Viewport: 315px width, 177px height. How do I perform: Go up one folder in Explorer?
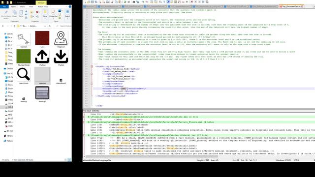pyautogui.click(x=14, y=26)
